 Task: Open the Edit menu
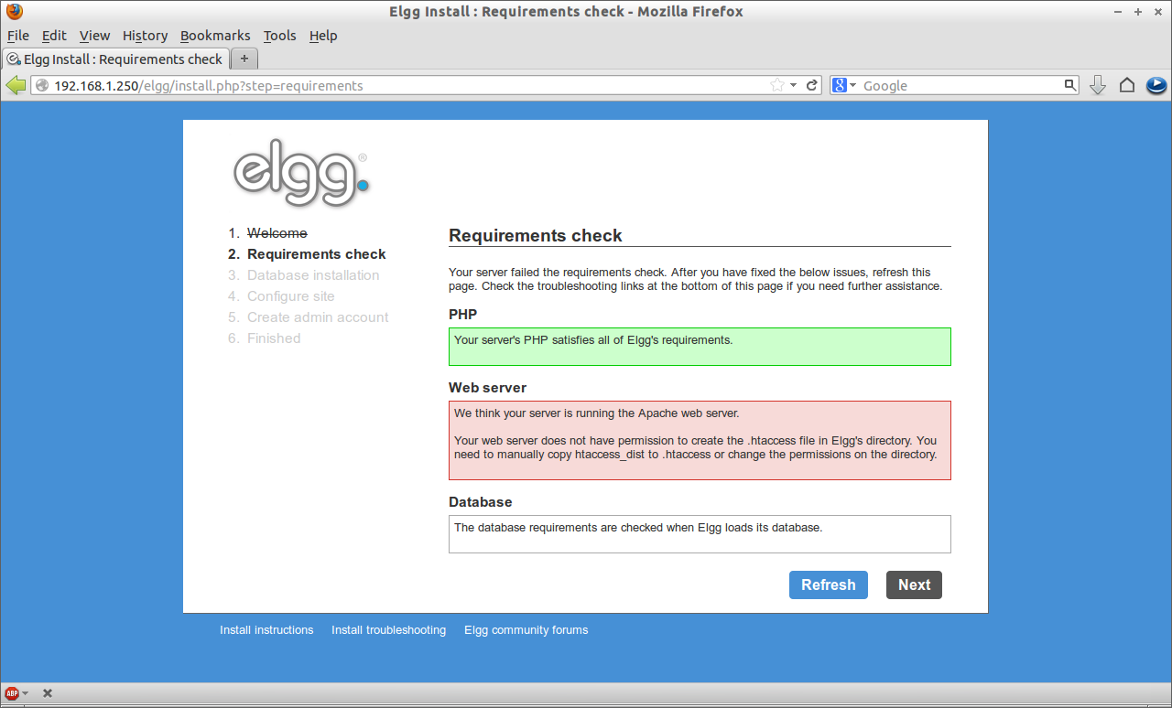[54, 36]
